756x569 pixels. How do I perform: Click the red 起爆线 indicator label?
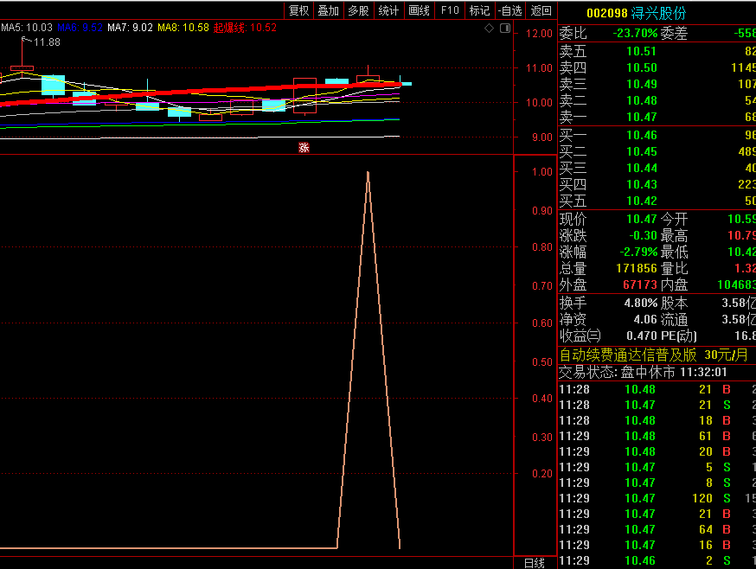pyautogui.click(x=230, y=28)
